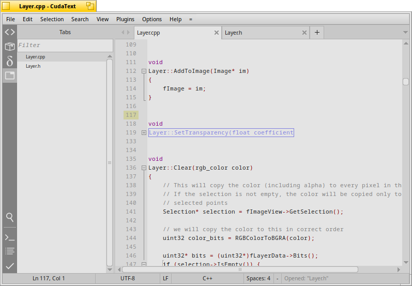Collapse the Layer::AddToImage function fold
Viewport: 412px width, 286px height.
(x=144, y=71)
